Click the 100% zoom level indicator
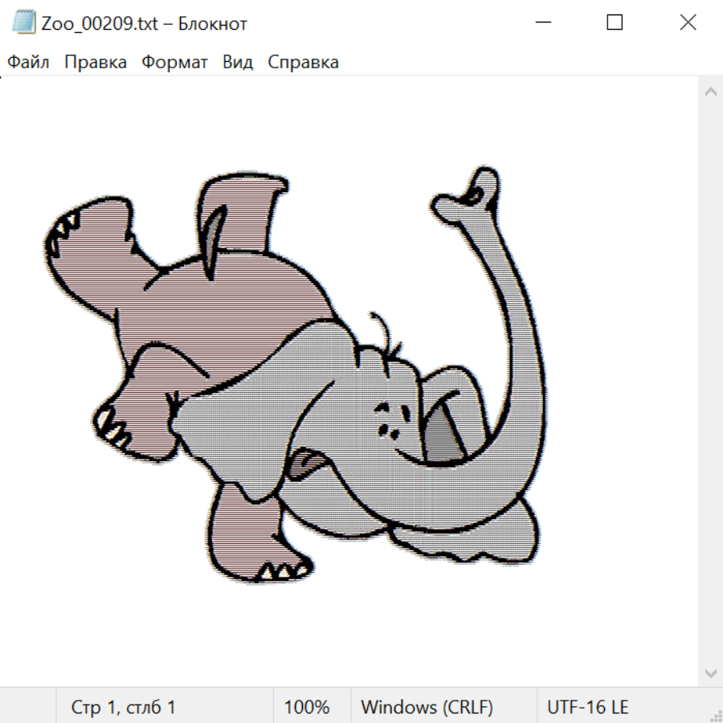The width and height of the screenshot is (723, 723). (307, 707)
